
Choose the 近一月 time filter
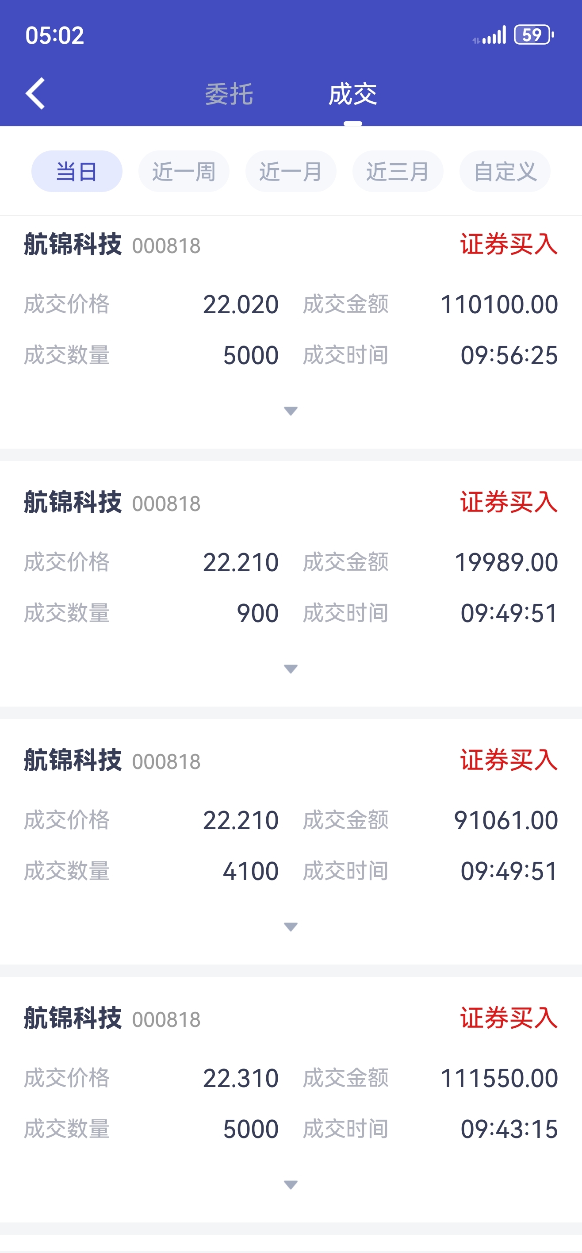click(x=291, y=171)
